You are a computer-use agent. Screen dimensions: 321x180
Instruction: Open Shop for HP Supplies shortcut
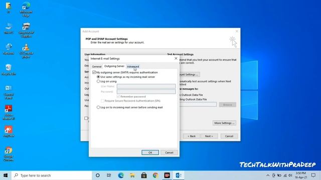(26, 30)
